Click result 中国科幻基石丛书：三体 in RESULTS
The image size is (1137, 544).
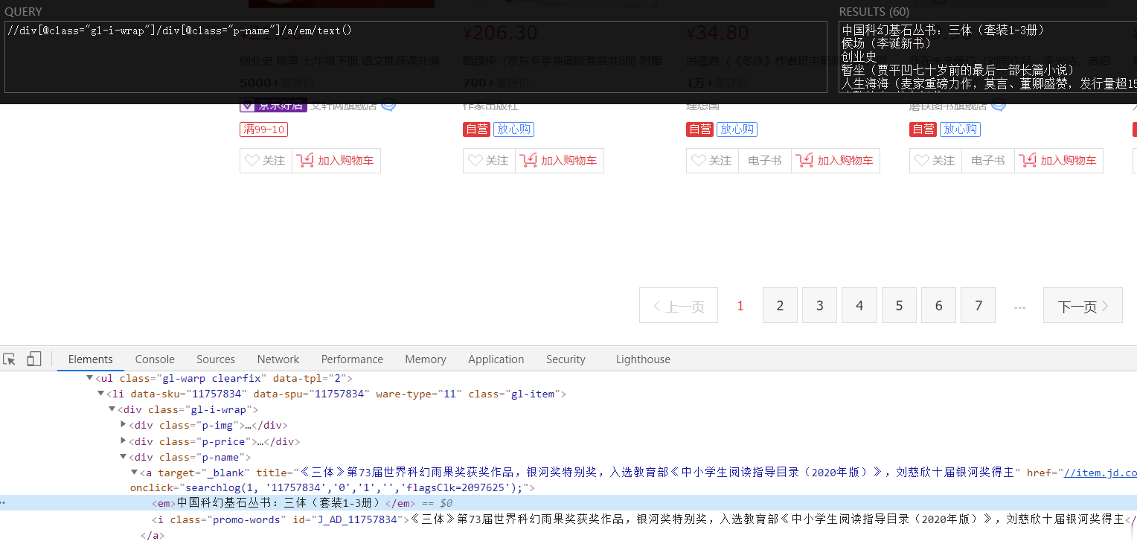[944, 31]
